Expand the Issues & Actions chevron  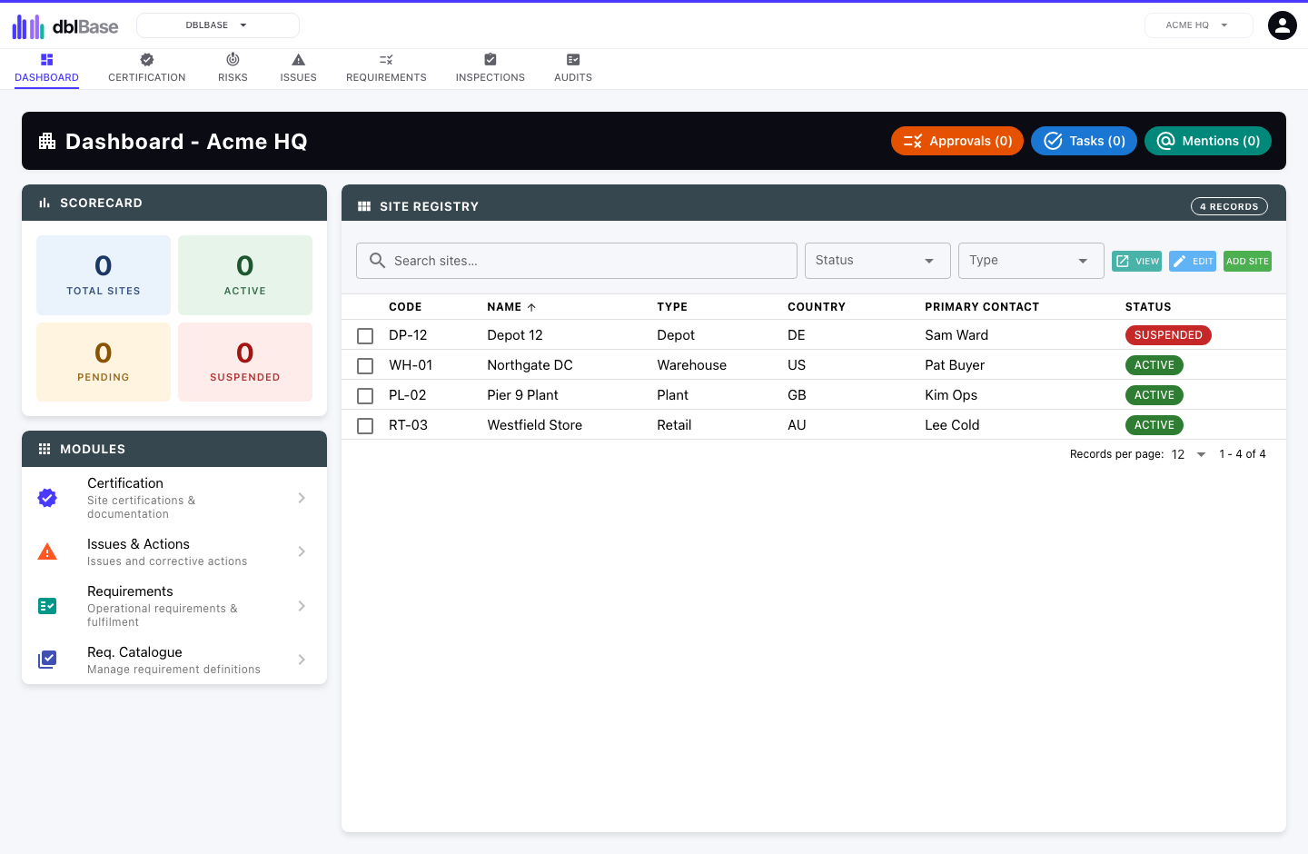(302, 551)
